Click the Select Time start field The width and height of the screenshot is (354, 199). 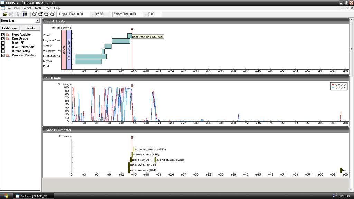(x=136, y=14)
